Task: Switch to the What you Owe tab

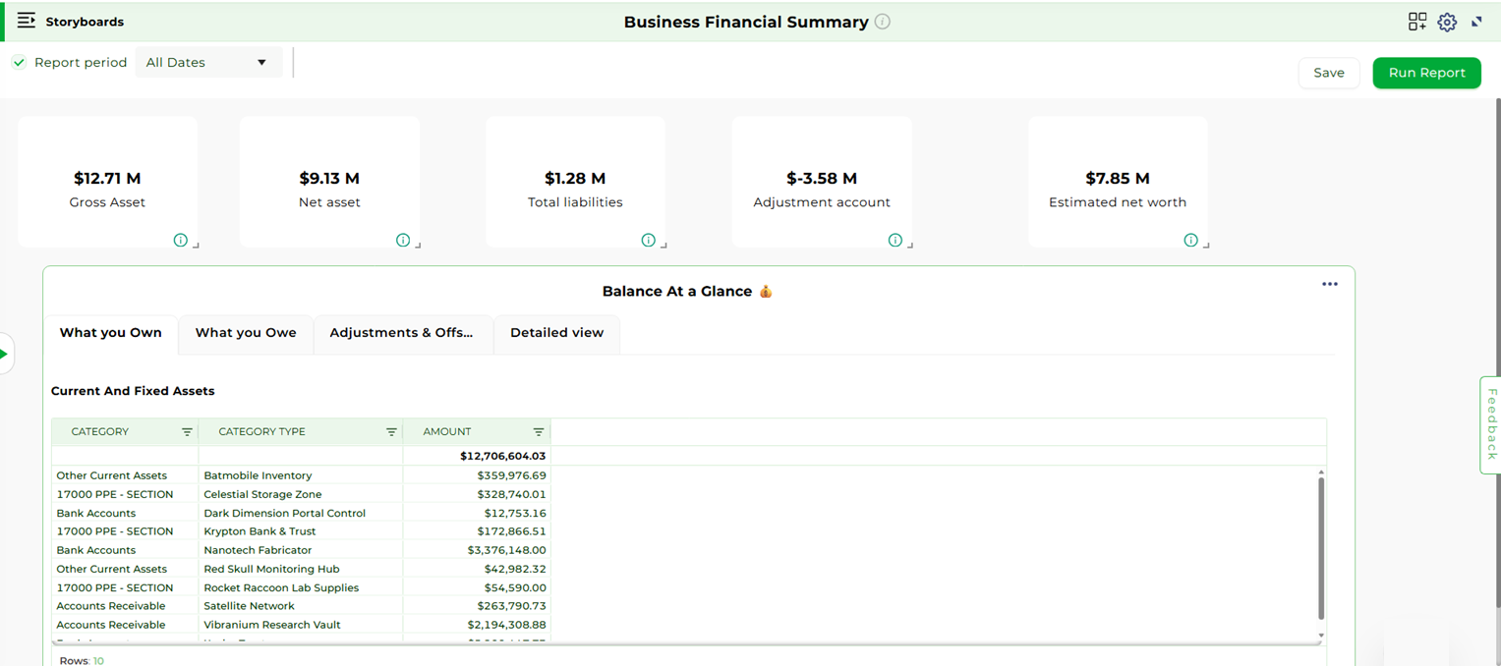Action: click(x=246, y=333)
